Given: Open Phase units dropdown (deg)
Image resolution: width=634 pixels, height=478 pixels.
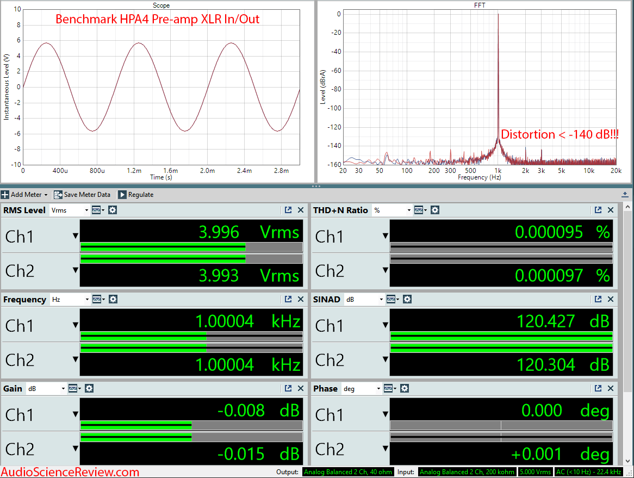Looking at the screenshot, I should [x=361, y=389].
